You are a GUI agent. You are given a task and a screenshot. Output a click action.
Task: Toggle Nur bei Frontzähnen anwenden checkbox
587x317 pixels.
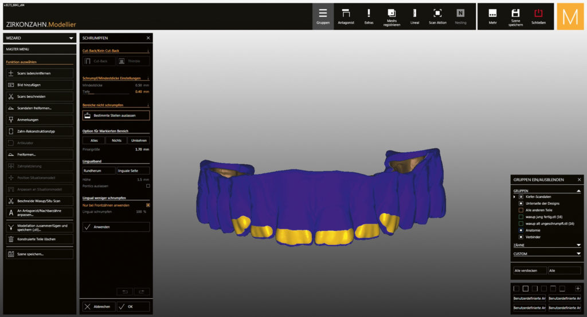148,205
